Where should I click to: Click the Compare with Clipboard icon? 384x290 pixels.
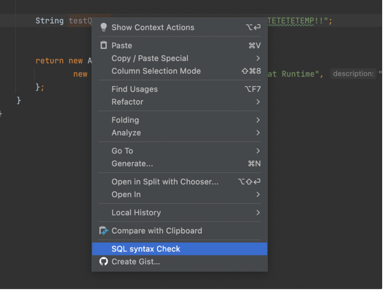tap(104, 231)
